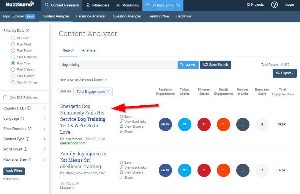Viewport: 300px width, 194px height.
Task: Click Twitter shares circle showing 38
Action: pyautogui.click(x=185, y=125)
